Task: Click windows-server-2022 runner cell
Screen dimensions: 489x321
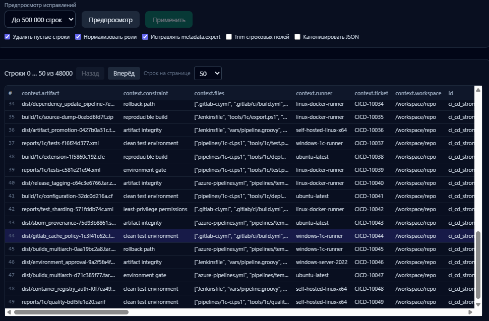Action: coord(322,262)
